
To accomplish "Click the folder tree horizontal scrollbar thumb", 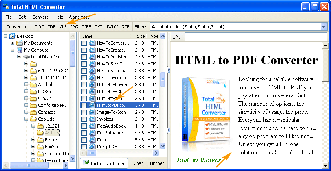I will pos(29,165).
